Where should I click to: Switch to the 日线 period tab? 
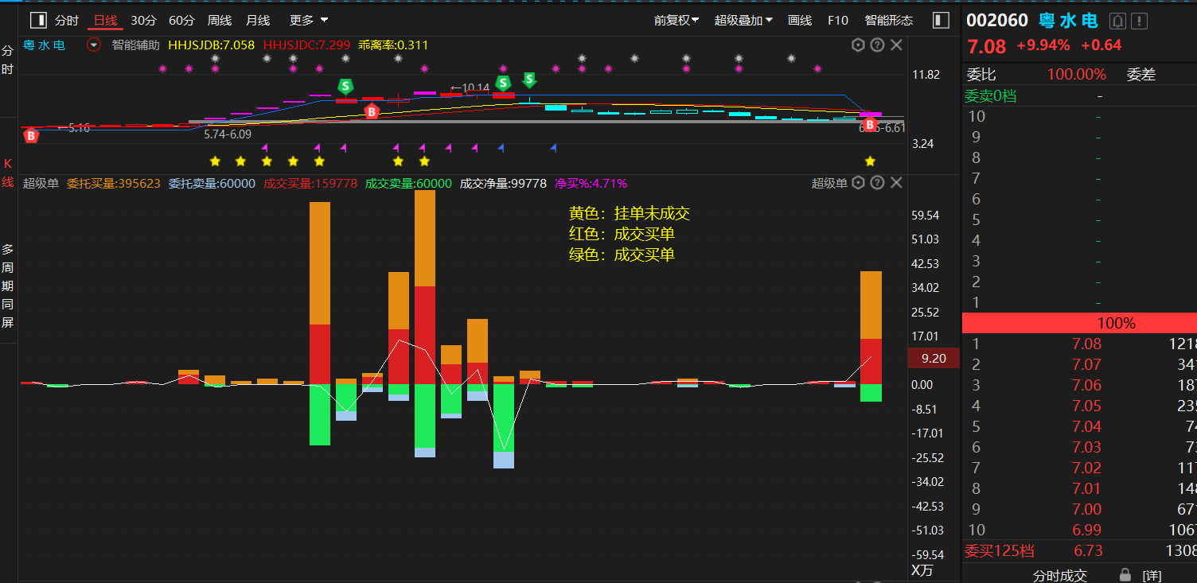point(105,21)
